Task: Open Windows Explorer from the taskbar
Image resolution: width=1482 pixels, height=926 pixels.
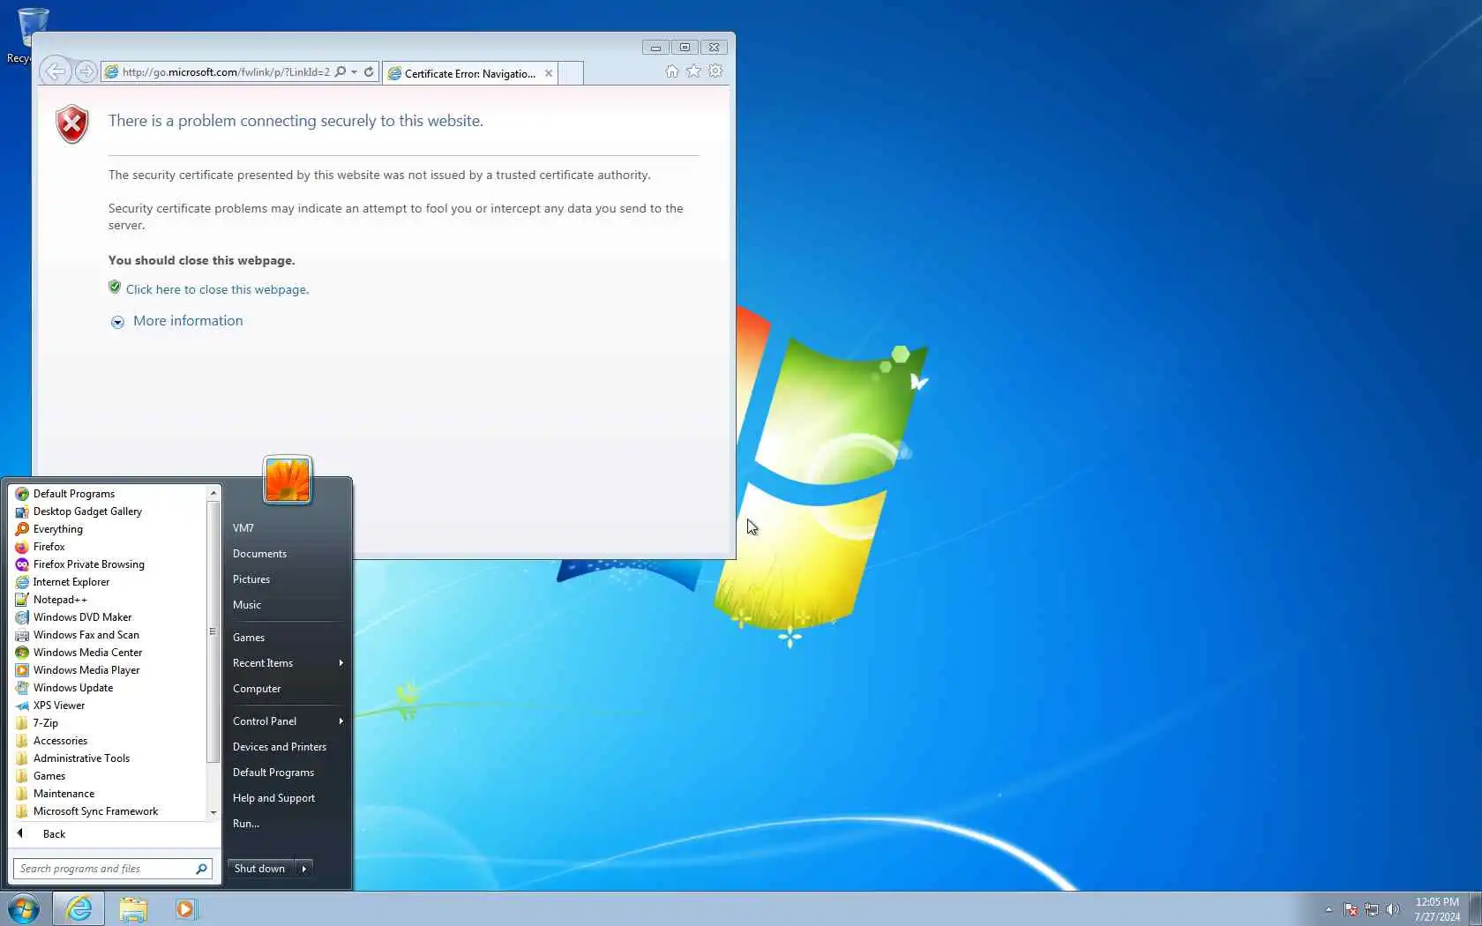Action: 133,908
